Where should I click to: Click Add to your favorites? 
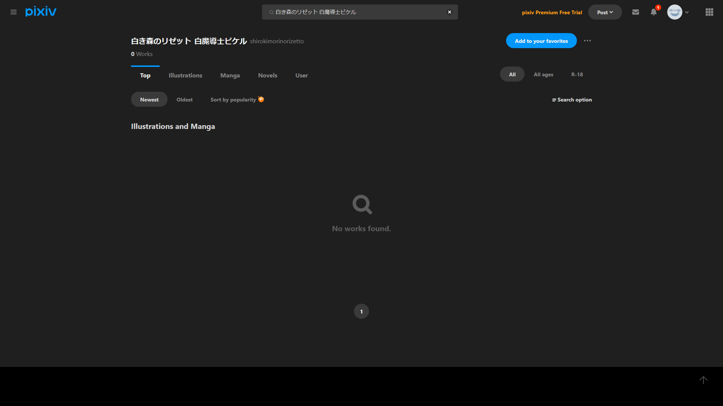click(541, 41)
